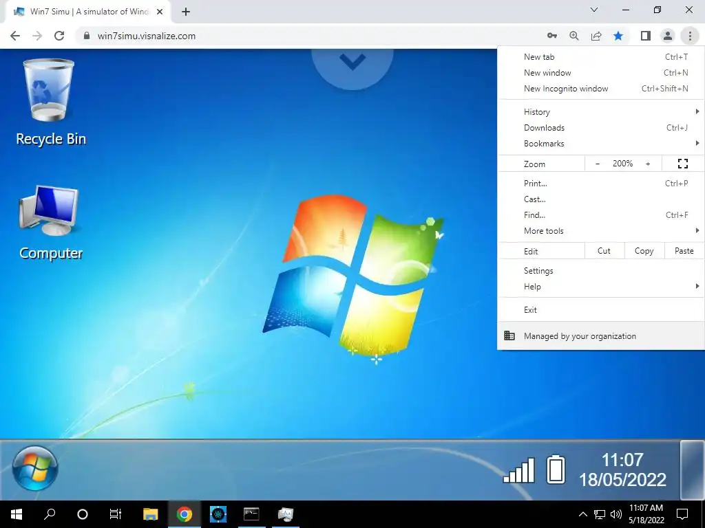The width and height of the screenshot is (705, 528).
Task: Choose New Incognito window
Action: 600,89
